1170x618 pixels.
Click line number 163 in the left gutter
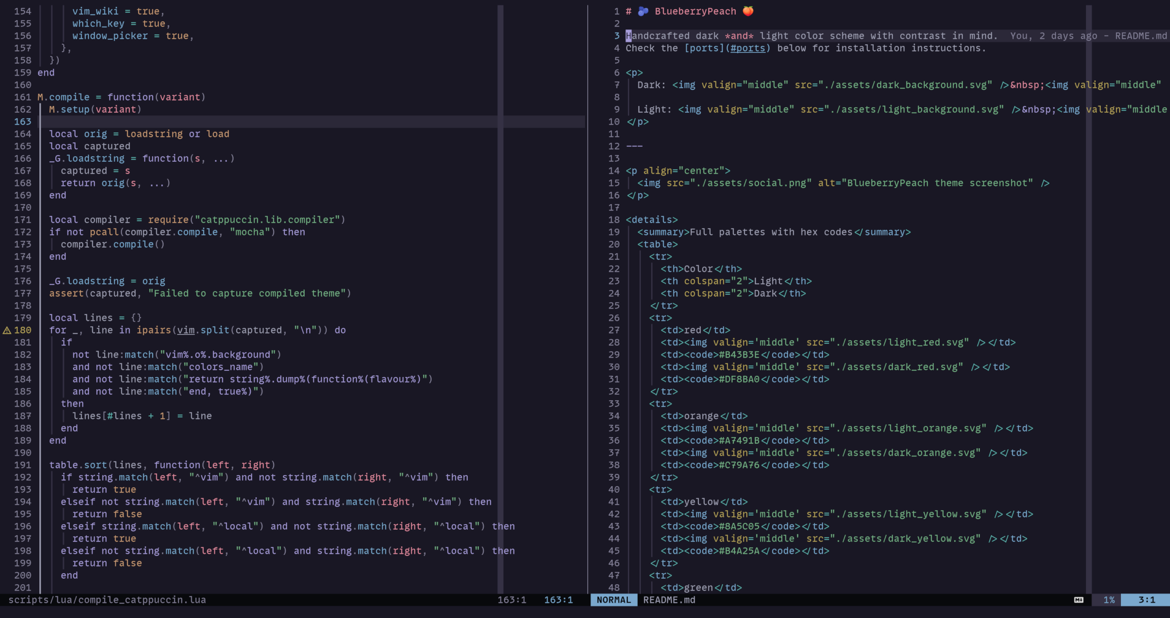point(23,121)
